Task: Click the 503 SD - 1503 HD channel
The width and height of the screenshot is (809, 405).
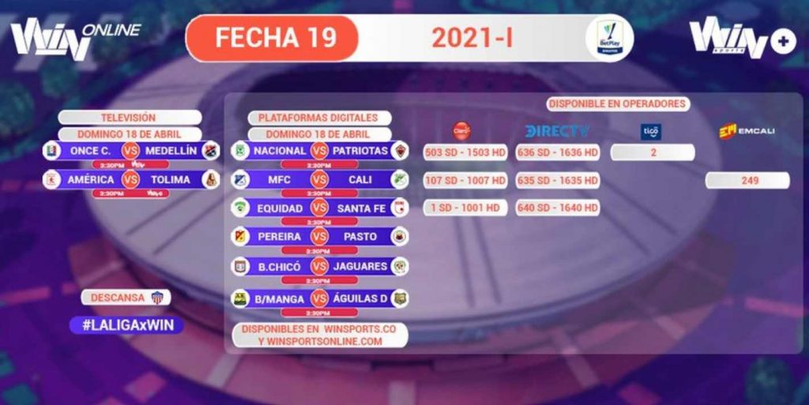Action: coord(465,152)
